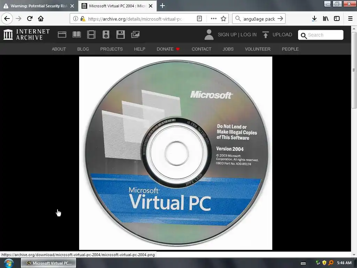Click the page vertical scrollbar thumb
Viewport: 357px width, 268px height.
click(x=354, y=70)
